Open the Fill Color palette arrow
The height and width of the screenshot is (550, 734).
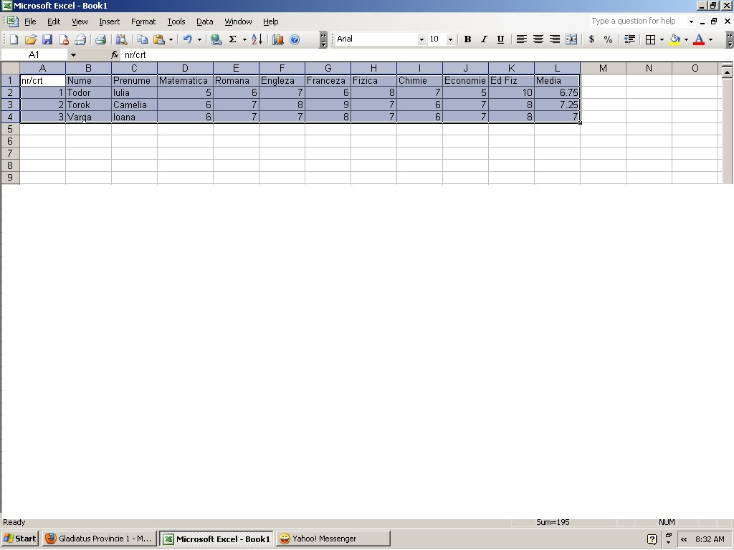click(x=686, y=39)
